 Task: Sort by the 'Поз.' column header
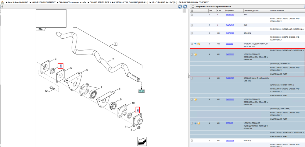[x=212, y=10]
